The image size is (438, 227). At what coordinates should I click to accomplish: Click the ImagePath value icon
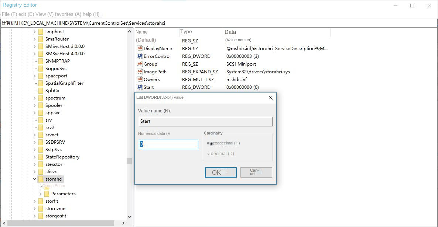point(140,71)
